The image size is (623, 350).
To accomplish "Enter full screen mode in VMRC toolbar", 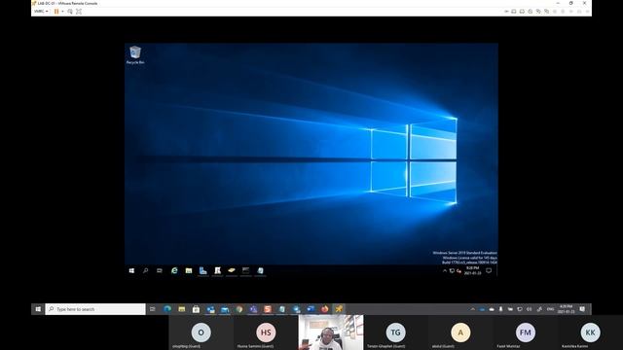I will pyautogui.click(x=79, y=12).
